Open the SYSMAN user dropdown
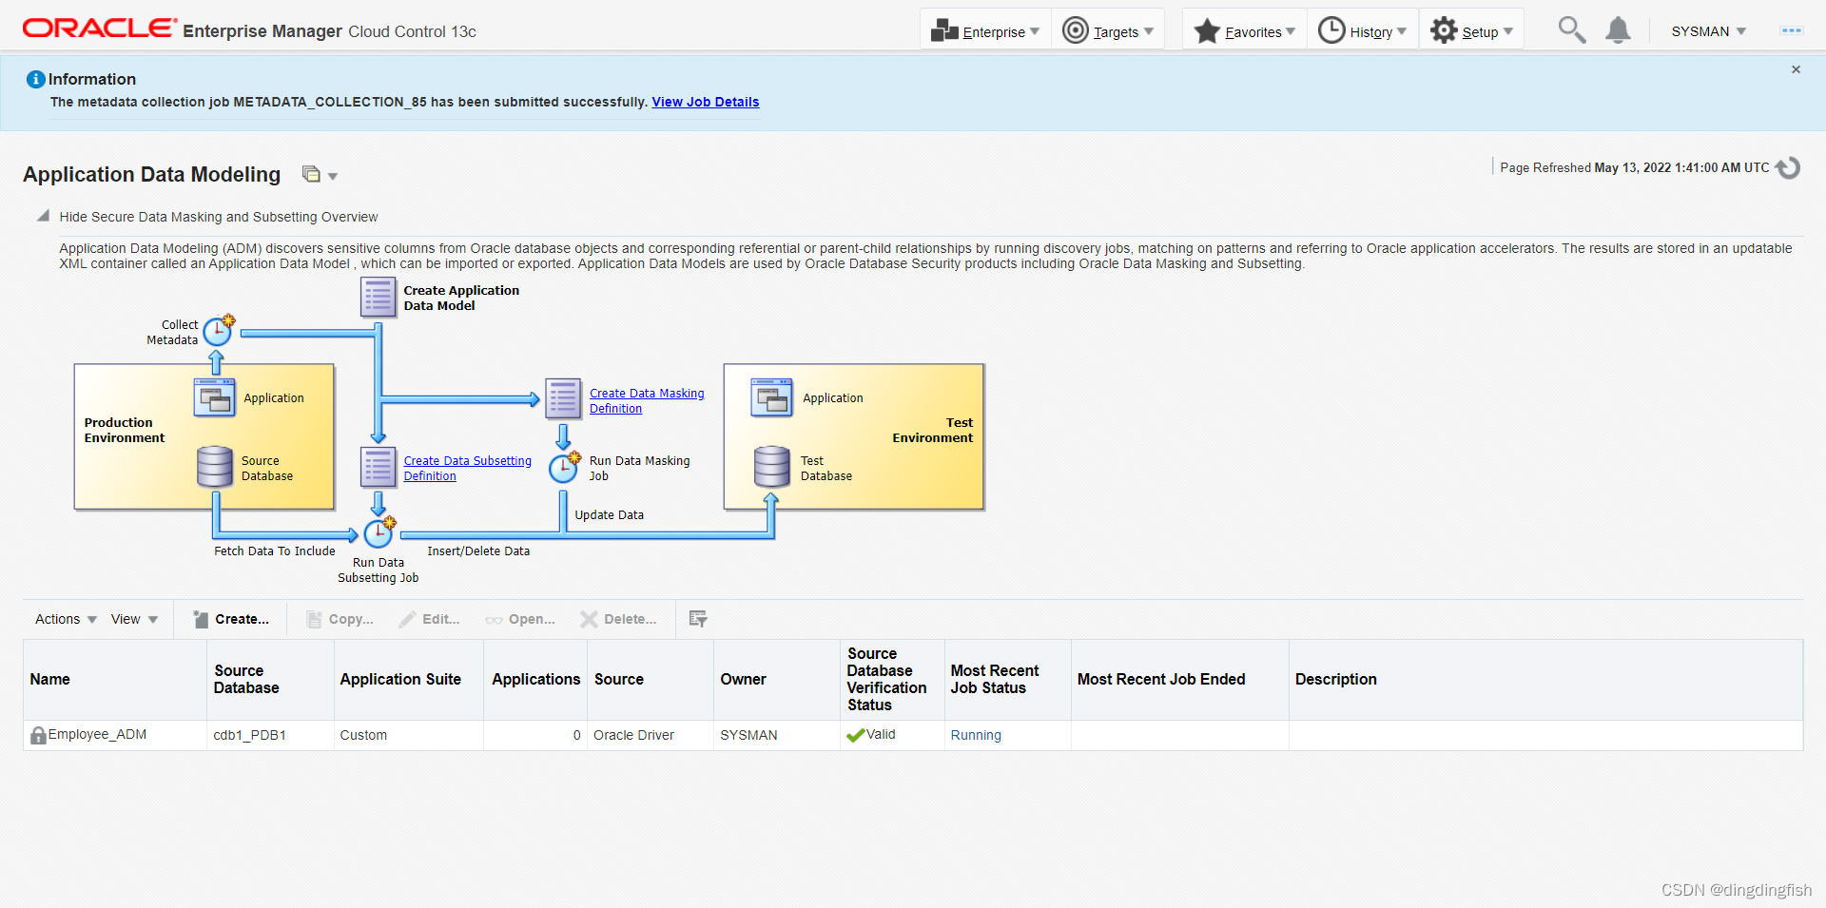Viewport: 1826px width, 908px height. (x=1708, y=31)
